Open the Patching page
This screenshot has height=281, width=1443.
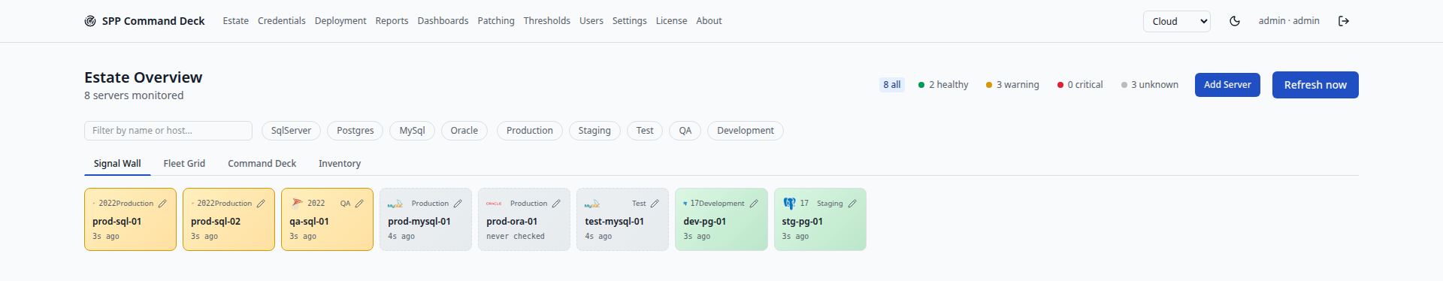pos(496,21)
